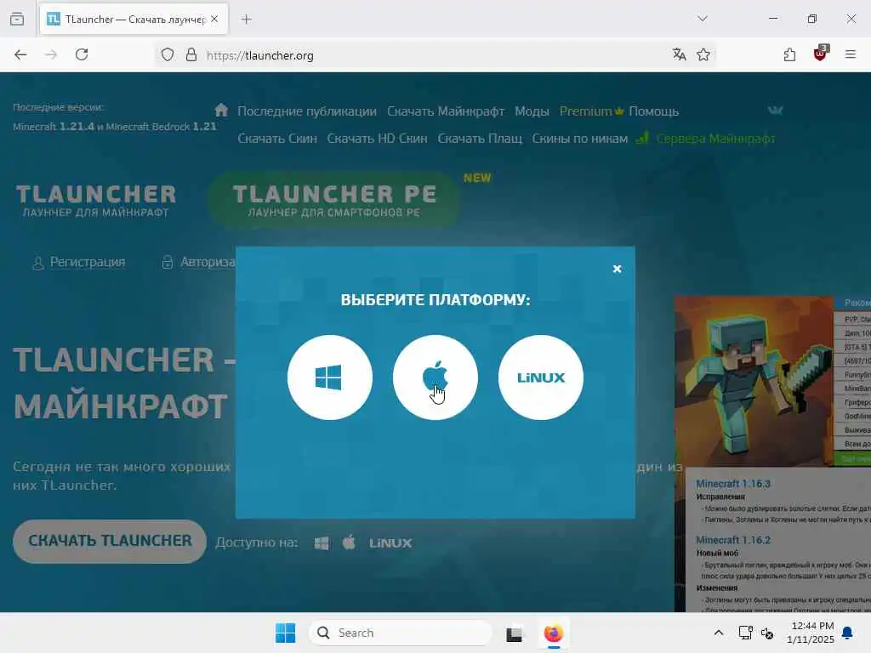Open the notification bell in the tray
The height and width of the screenshot is (653, 871).
848,633
